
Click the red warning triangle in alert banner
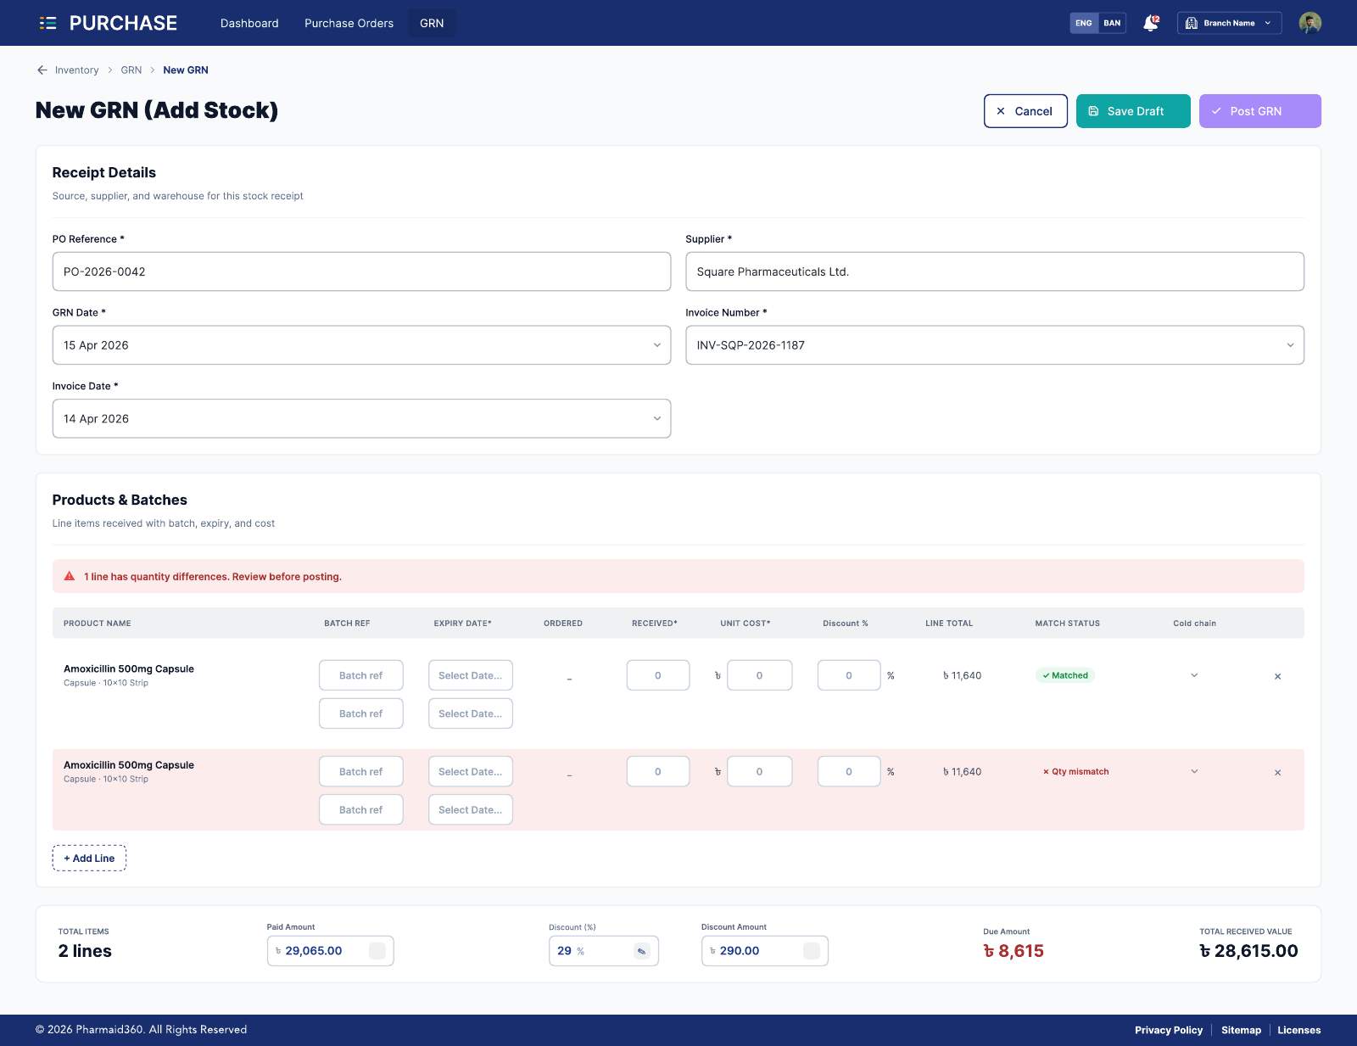[70, 576]
